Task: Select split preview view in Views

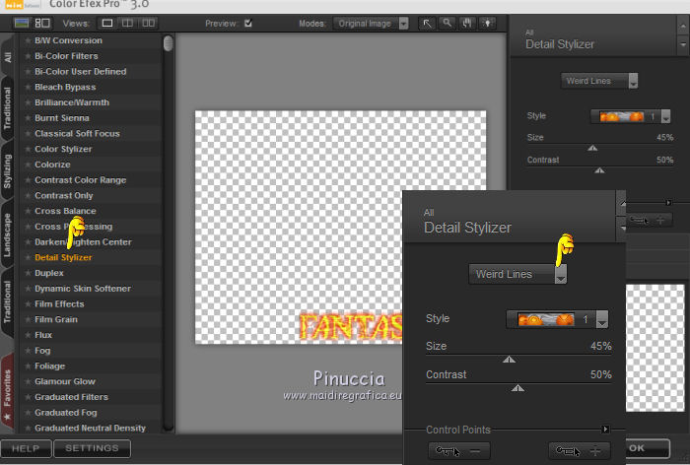Action: tap(127, 24)
